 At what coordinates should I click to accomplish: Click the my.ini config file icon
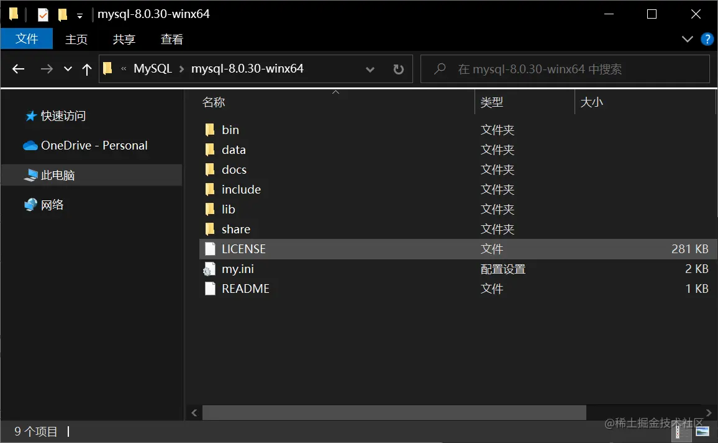pos(209,269)
